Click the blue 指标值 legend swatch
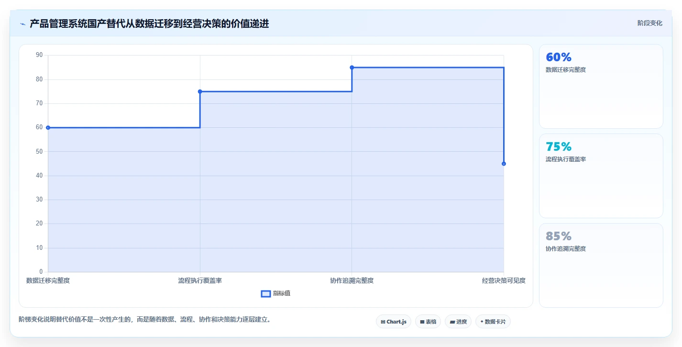This screenshot has height=347, width=682. [x=266, y=293]
